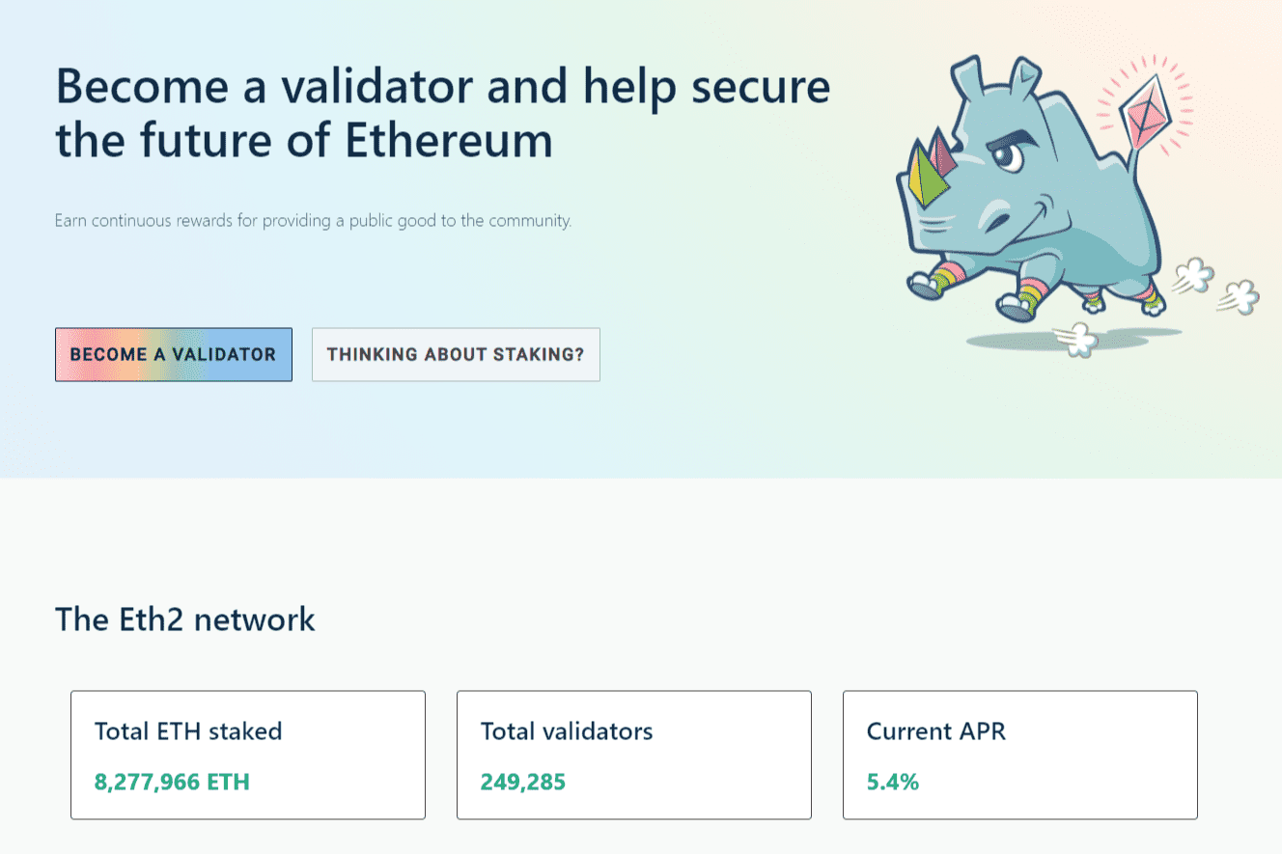
Task: Select the Total validators card
Action: coord(633,755)
